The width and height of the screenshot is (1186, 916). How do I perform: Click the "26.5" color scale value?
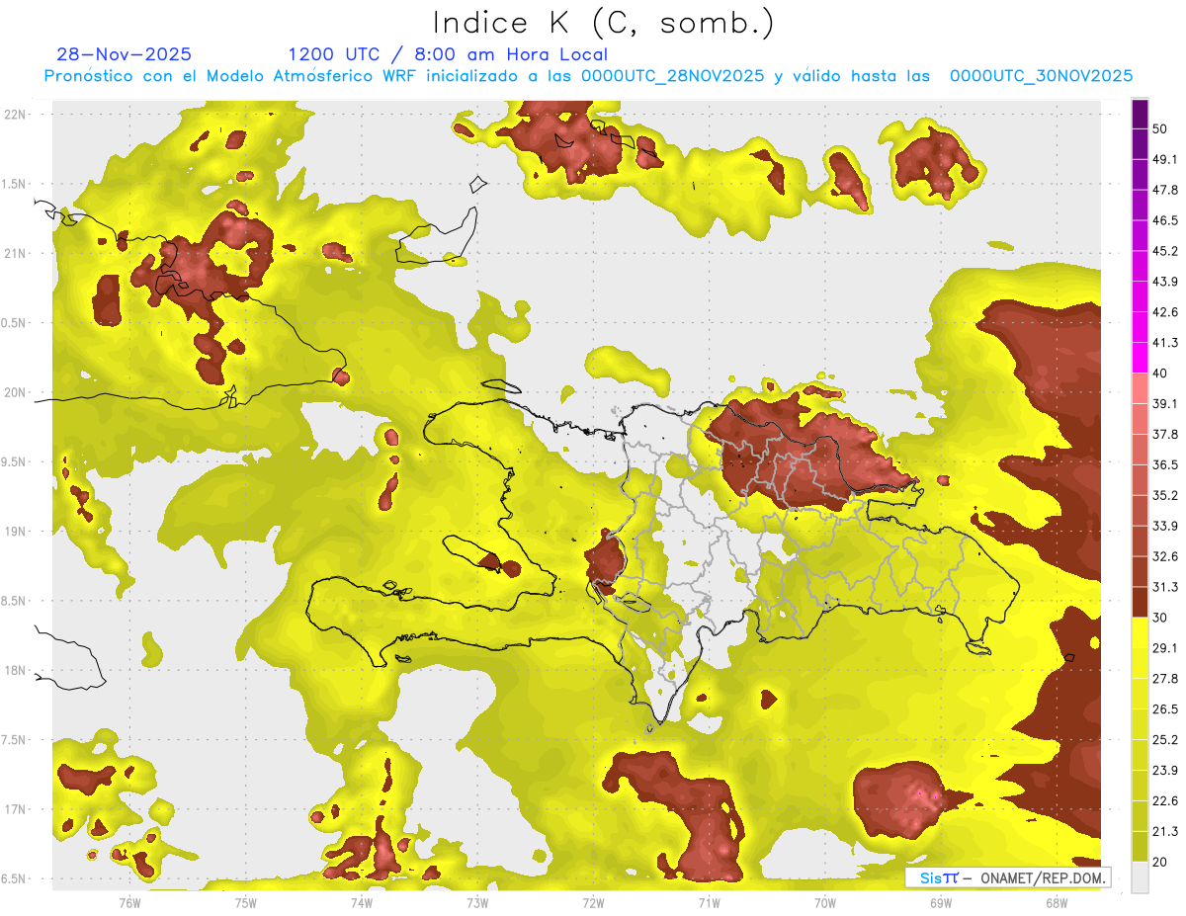pos(1165,709)
